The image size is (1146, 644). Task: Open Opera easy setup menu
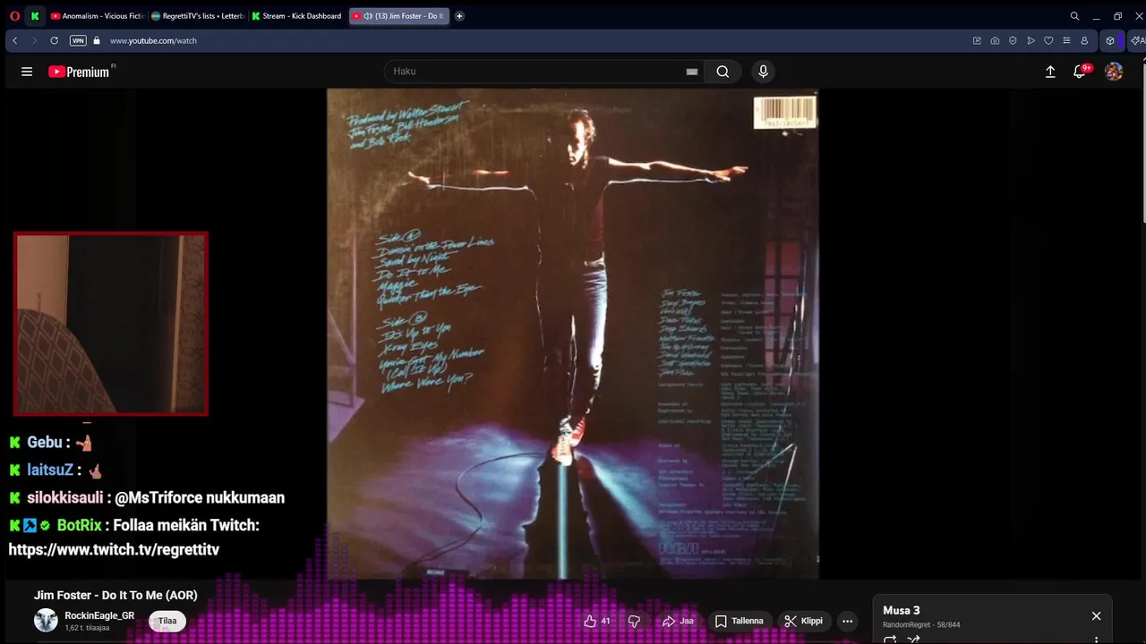(1066, 40)
